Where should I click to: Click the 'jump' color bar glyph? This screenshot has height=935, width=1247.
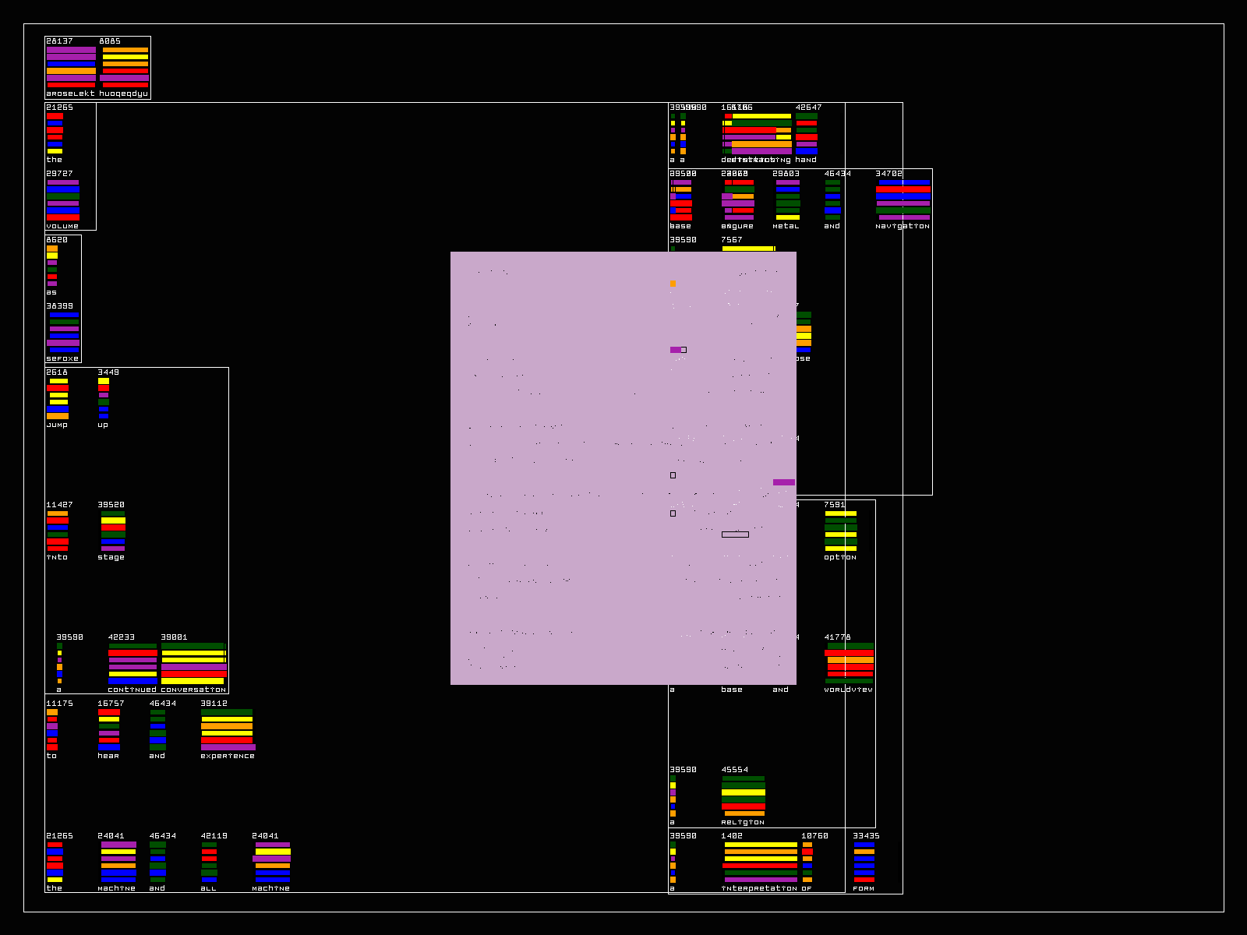(x=58, y=399)
